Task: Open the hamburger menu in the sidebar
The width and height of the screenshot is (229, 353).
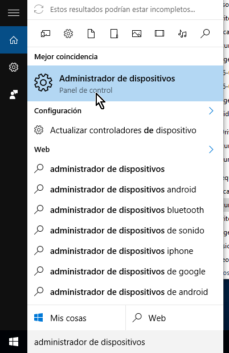Action: (14, 13)
